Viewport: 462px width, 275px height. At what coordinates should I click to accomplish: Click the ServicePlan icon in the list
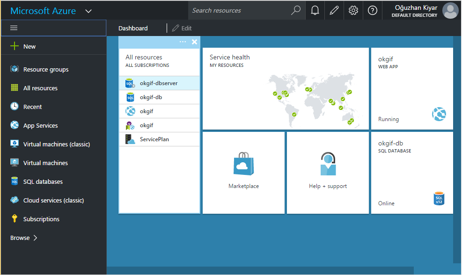[130, 139]
